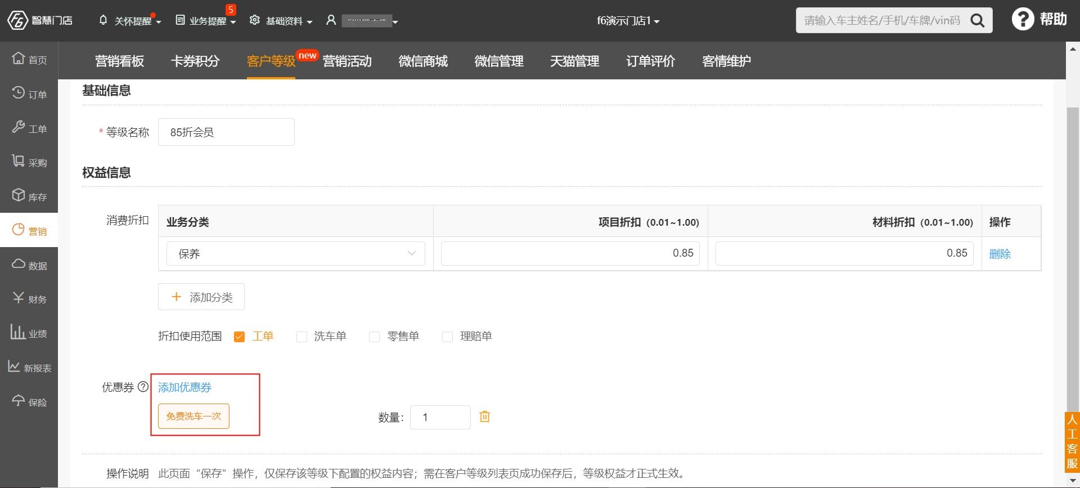Delete the 免费洗车一次 coupon with trash icon
The height and width of the screenshot is (488, 1080).
click(x=484, y=417)
